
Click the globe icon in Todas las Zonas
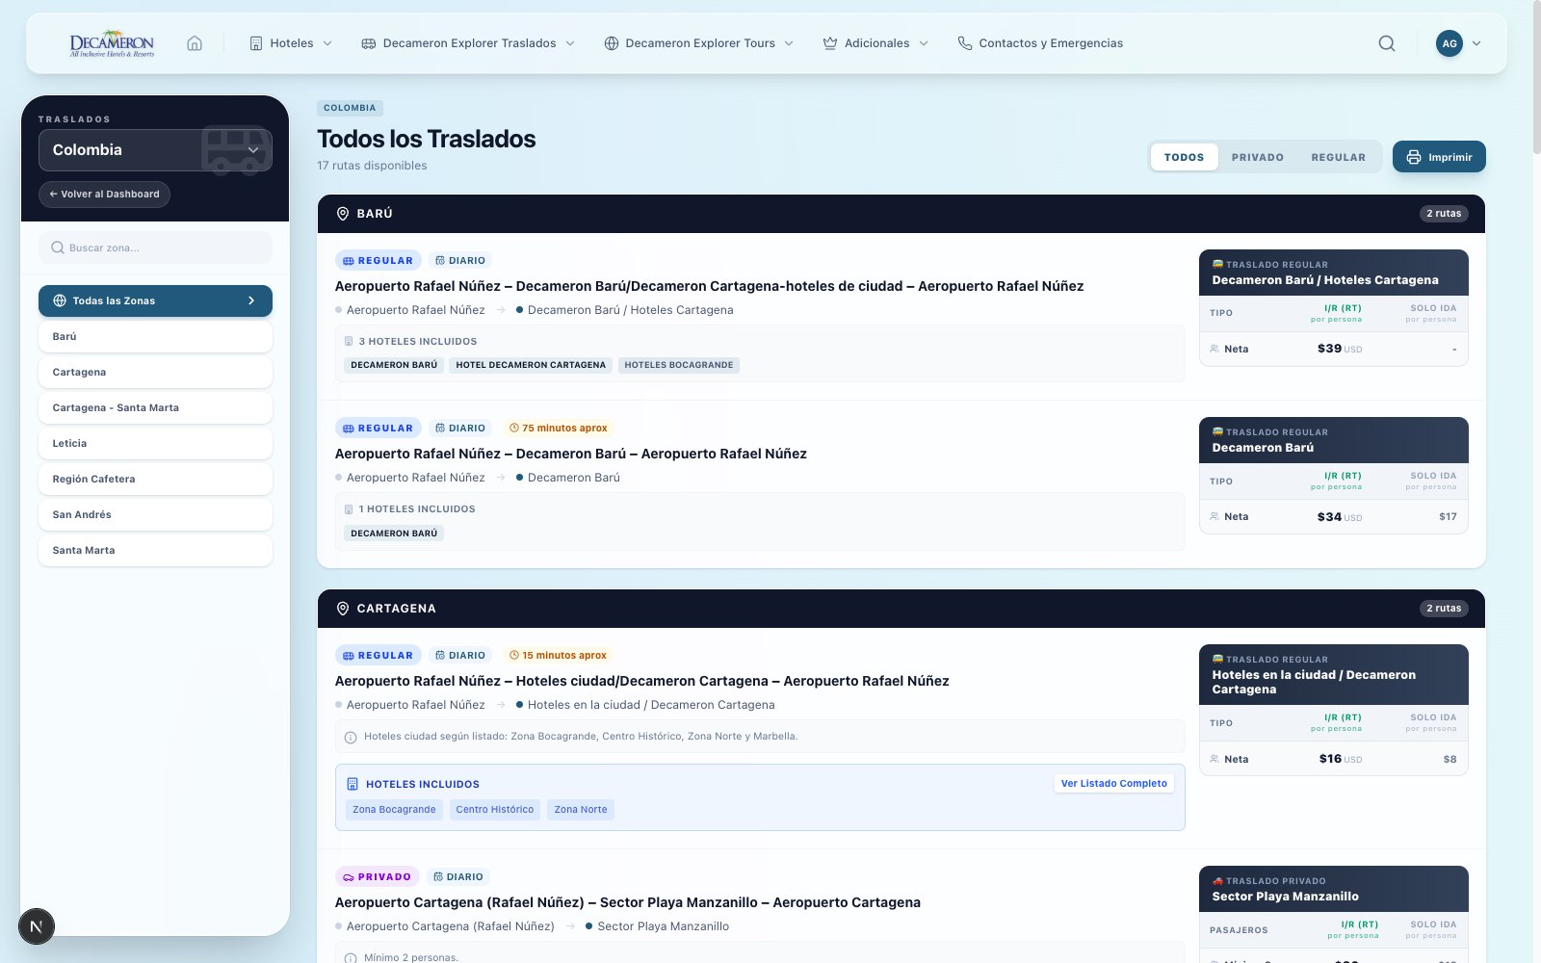point(60,300)
